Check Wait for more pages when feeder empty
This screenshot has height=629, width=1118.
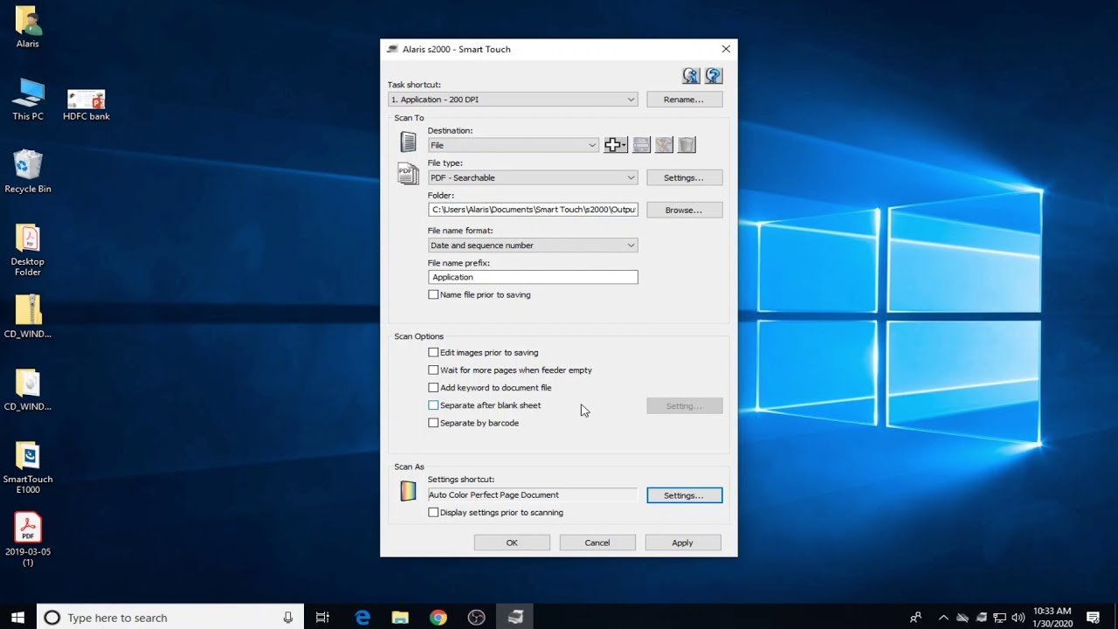433,370
